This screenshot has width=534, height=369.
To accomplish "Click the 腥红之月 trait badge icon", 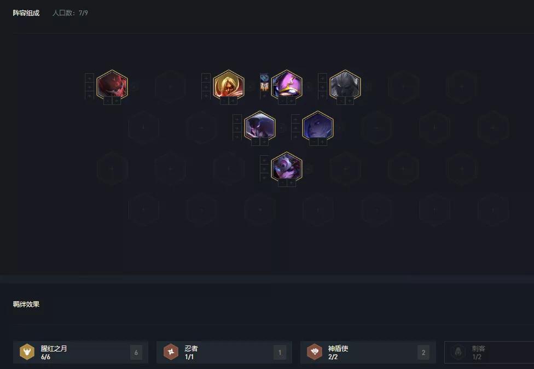I will tap(27, 352).
